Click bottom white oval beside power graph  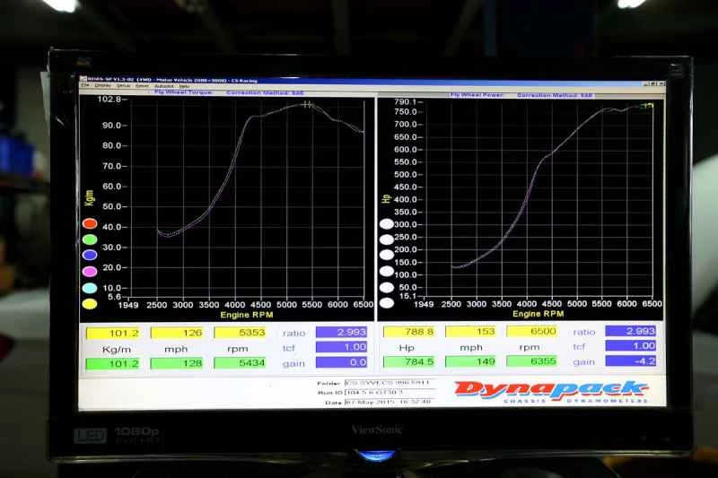(x=387, y=302)
